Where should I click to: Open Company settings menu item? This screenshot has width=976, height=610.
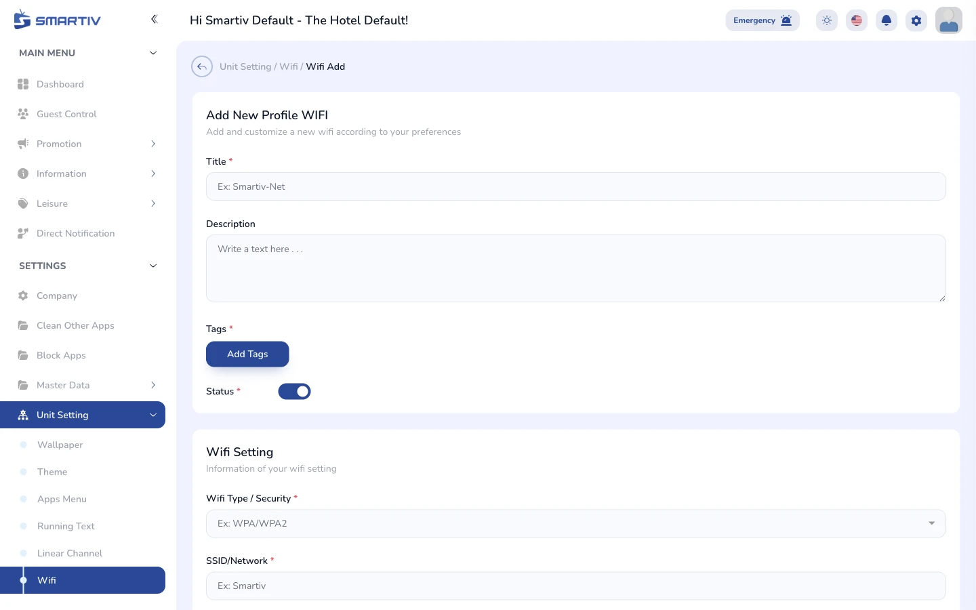point(83,296)
